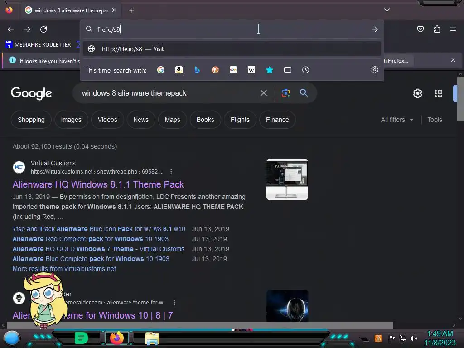Clear the Google search box
Screen dimensions: 464x348
click(264, 93)
